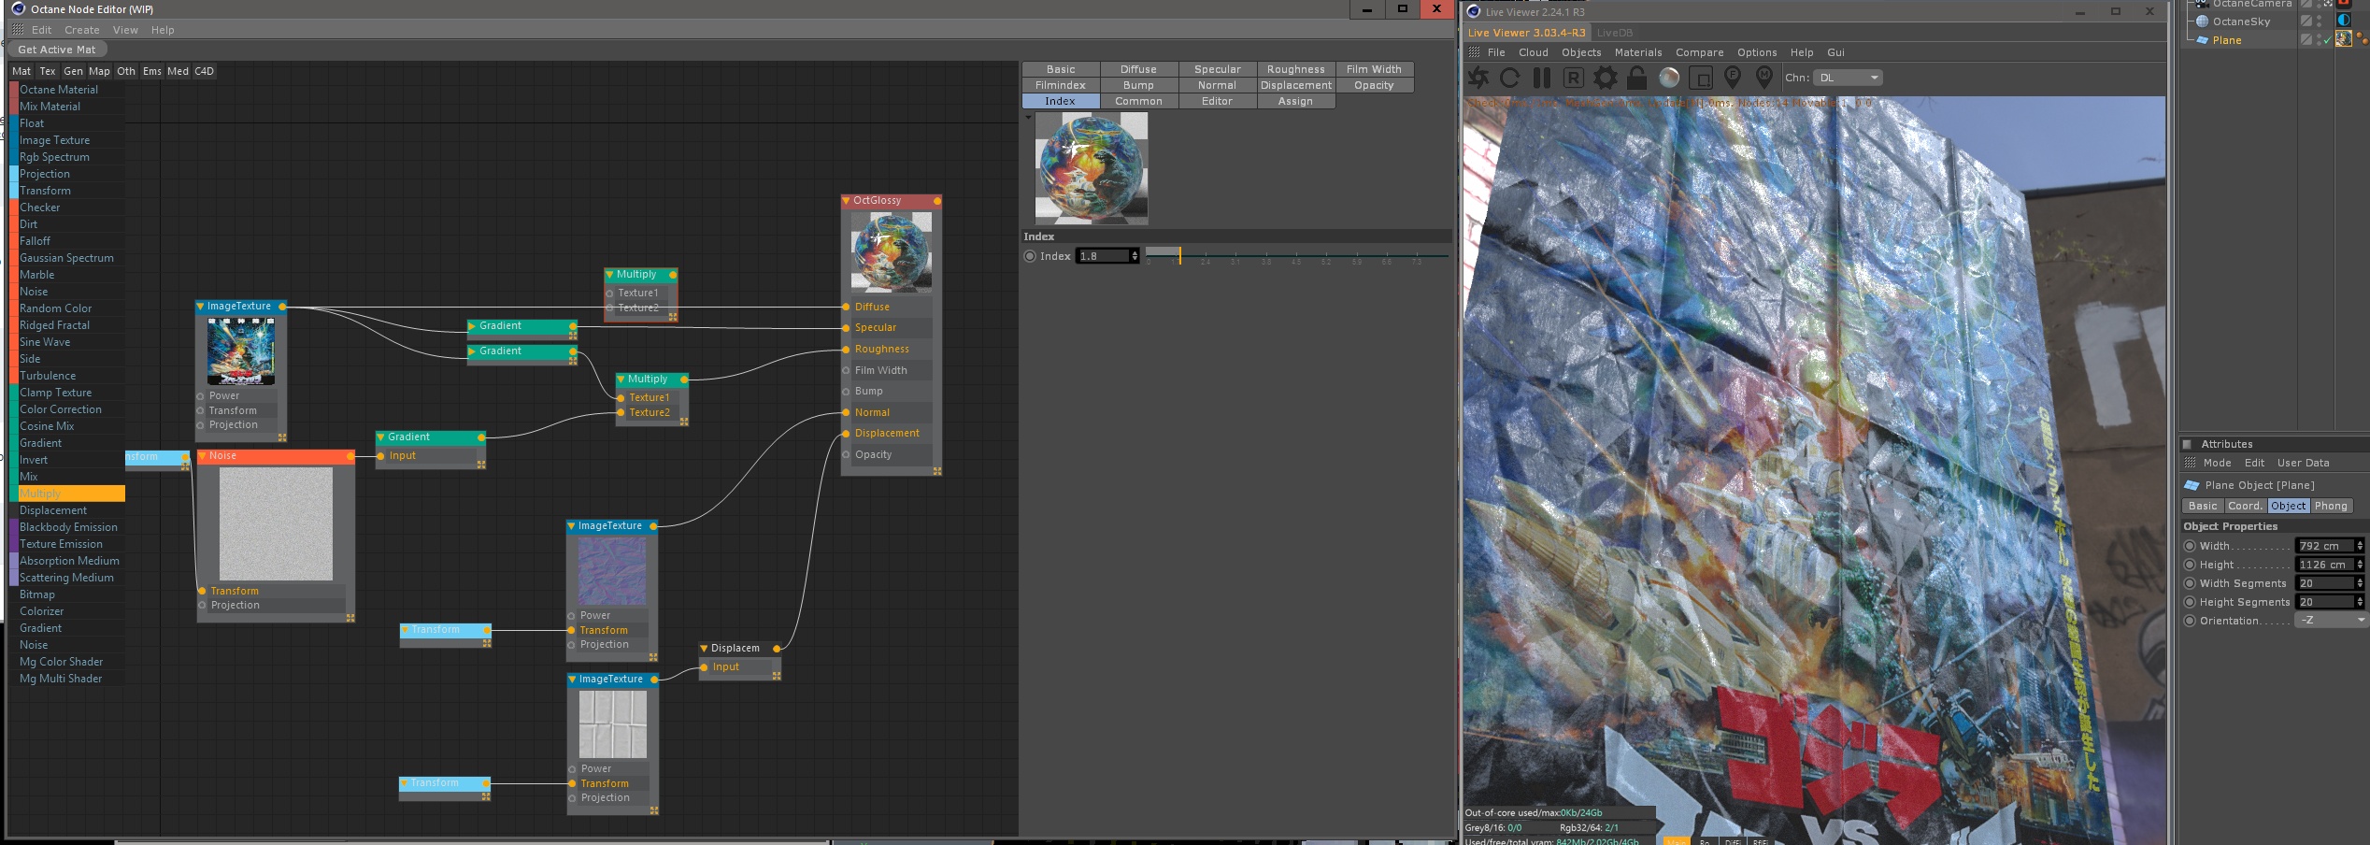Click the Noise node output connector
Image resolution: width=2370 pixels, height=845 pixels.
coord(350,456)
